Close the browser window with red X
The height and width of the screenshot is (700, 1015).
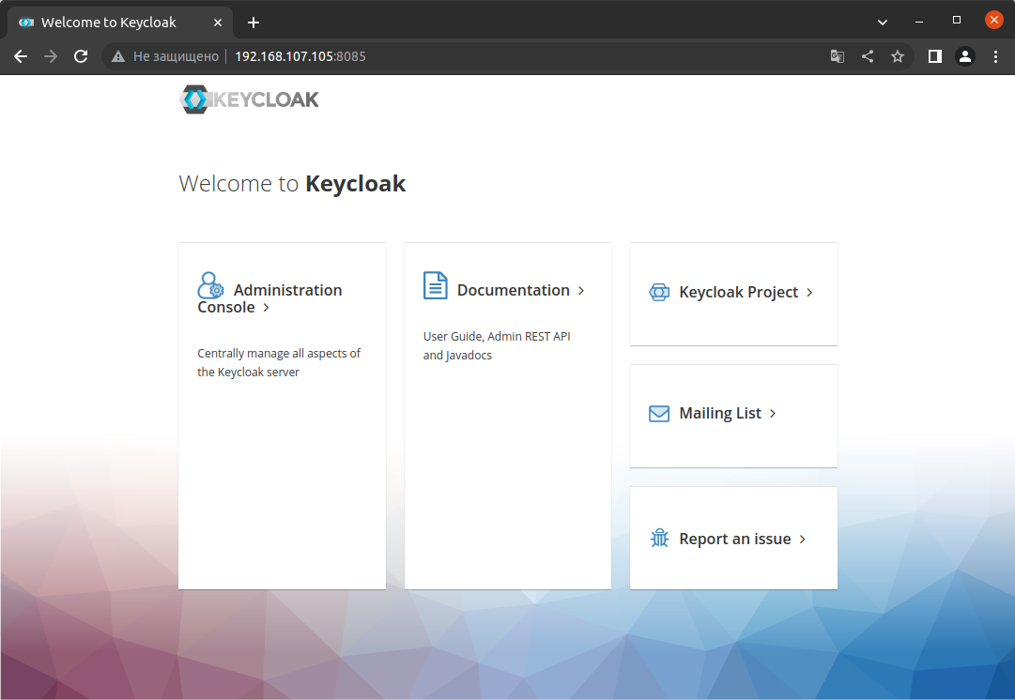tap(993, 20)
